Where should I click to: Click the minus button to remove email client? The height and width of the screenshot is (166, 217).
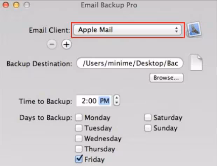[x=52, y=44]
